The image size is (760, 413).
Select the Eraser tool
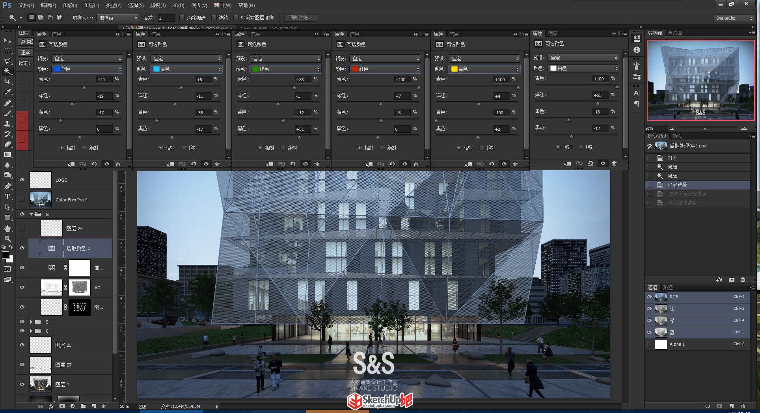tap(7, 144)
